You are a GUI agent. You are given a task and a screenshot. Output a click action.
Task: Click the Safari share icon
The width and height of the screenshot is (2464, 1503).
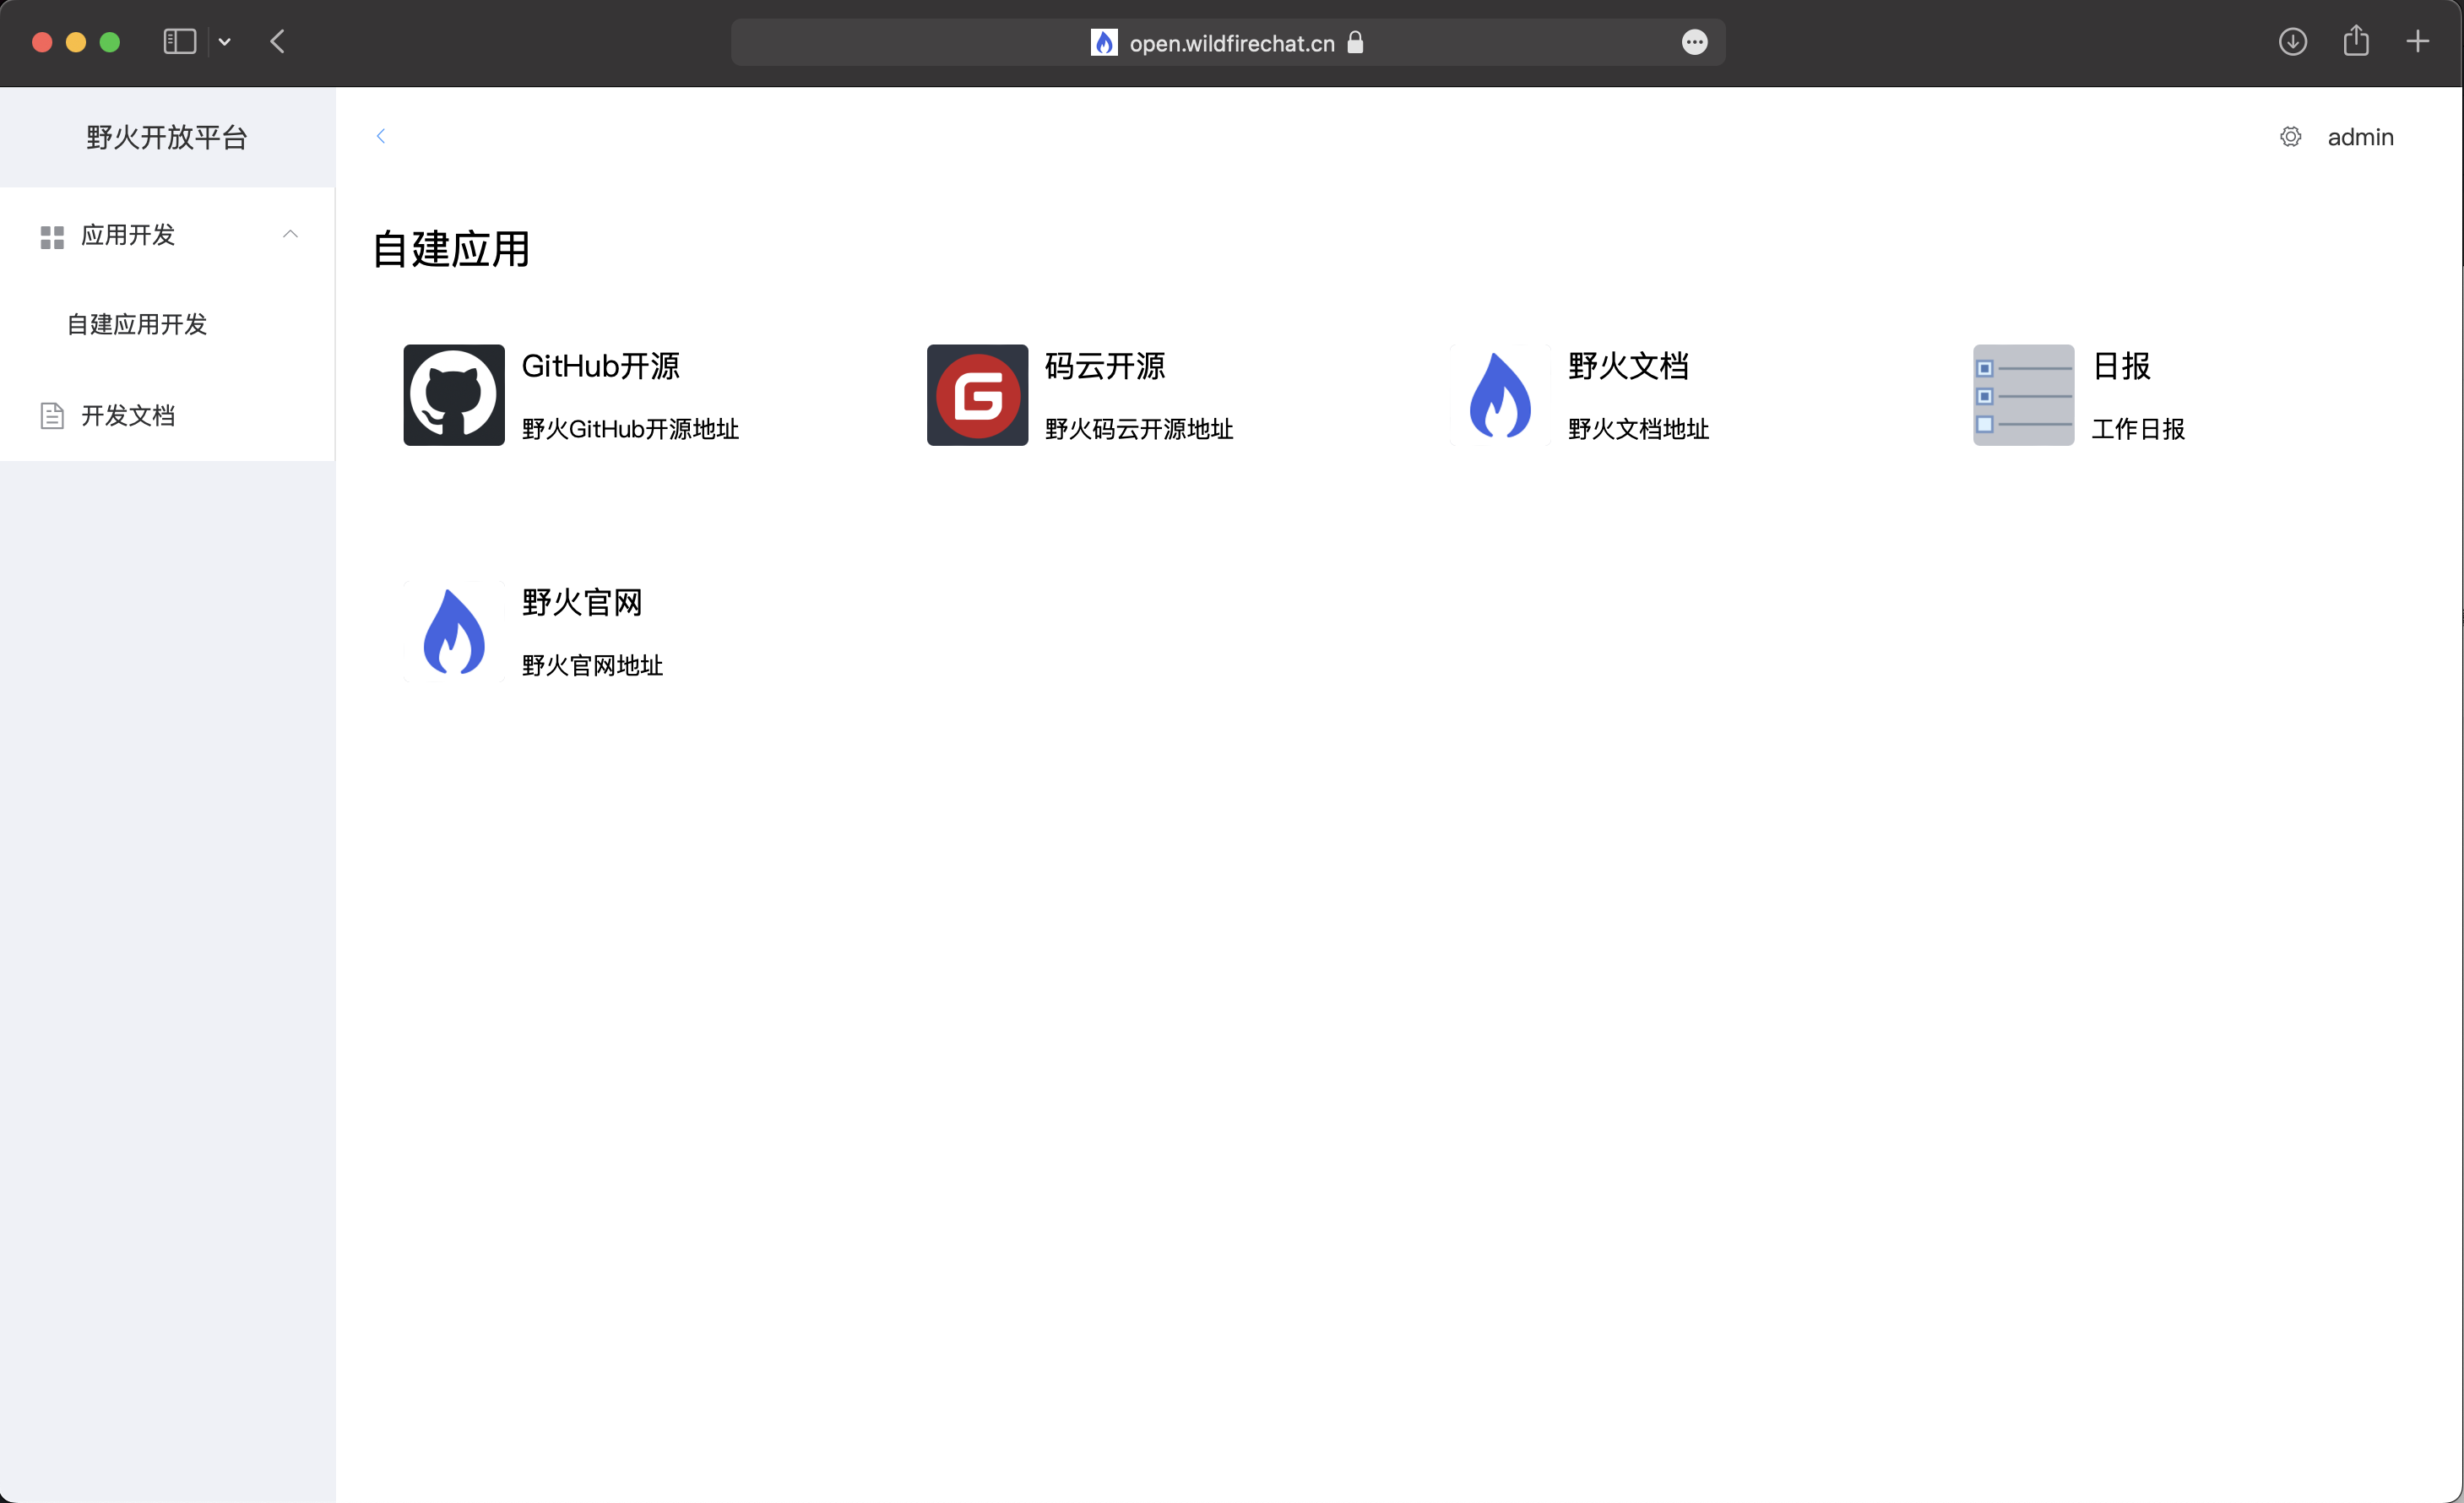point(2356,42)
